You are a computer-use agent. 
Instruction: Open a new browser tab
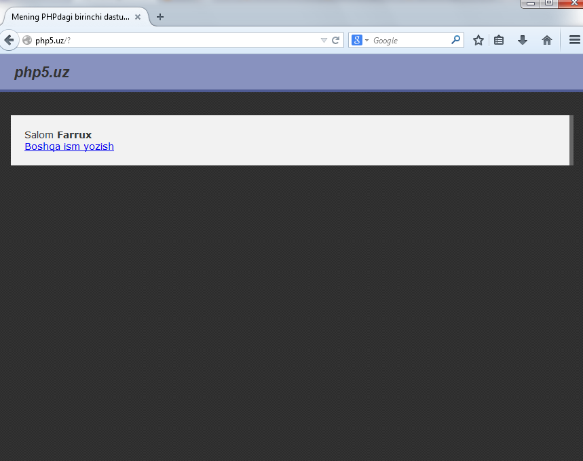160,17
